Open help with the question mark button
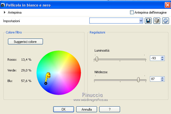Screen dimensions: 171x114 tap(110, 109)
